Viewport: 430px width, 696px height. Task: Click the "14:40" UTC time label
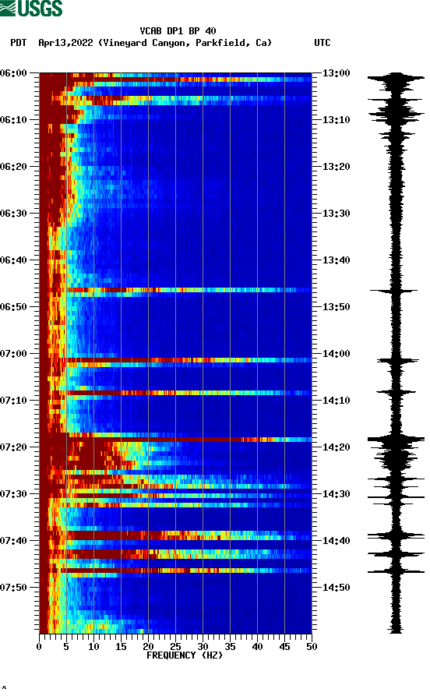336,541
